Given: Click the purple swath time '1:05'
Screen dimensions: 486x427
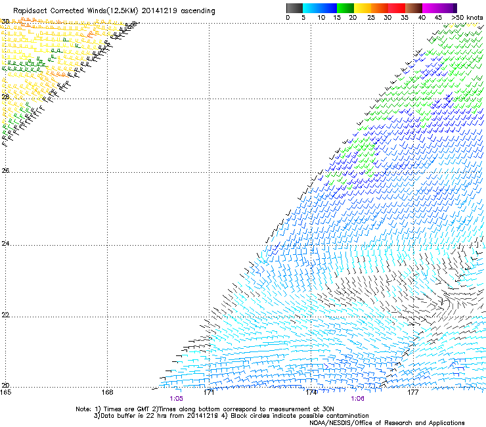Looking at the screenshot, I should coord(176,399).
